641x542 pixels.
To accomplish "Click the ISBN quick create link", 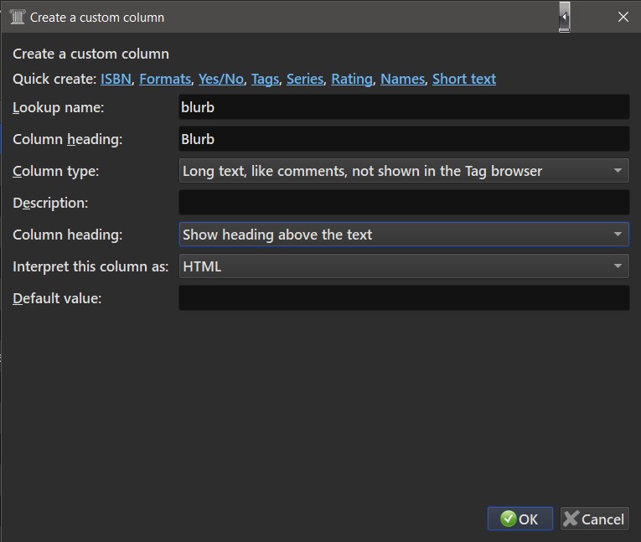I will [x=116, y=79].
